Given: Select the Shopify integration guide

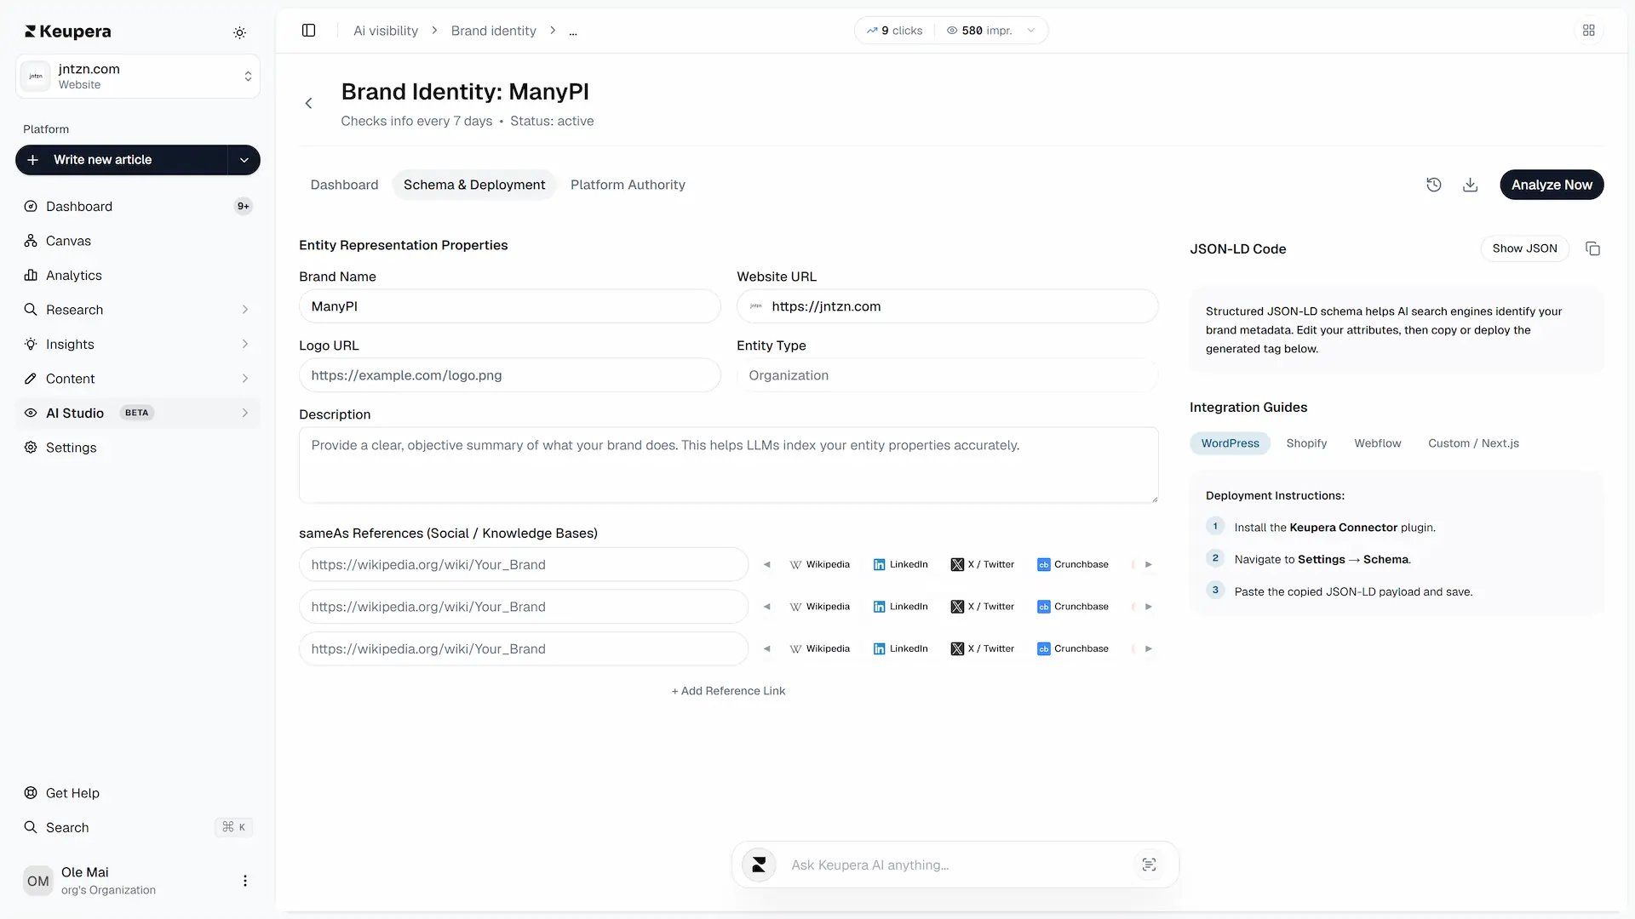Looking at the screenshot, I should click(x=1306, y=443).
